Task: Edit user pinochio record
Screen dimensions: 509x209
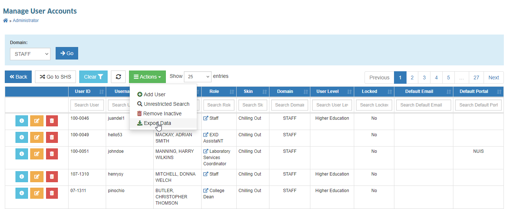Action: tap(37, 193)
